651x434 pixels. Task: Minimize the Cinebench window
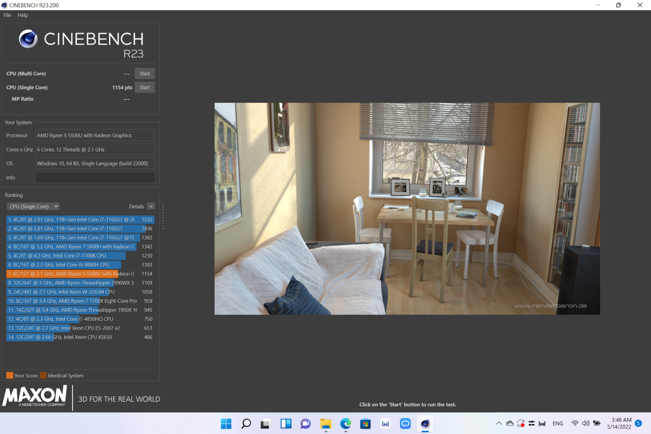click(598, 5)
